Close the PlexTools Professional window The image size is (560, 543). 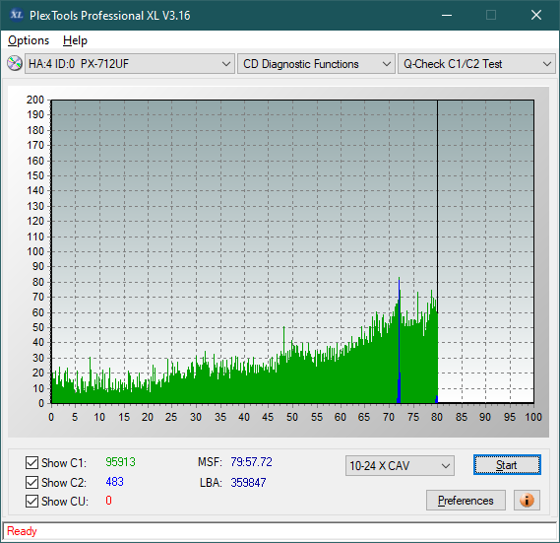coord(535,15)
